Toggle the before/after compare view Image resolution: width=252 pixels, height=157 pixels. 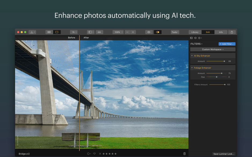click(x=158, y=32)
